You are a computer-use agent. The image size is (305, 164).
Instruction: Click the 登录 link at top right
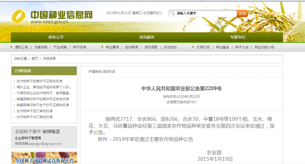277,29
